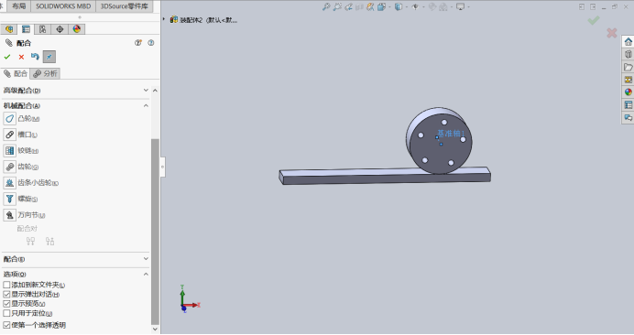Click property panel scroll down arrow

tap(155, 329)
